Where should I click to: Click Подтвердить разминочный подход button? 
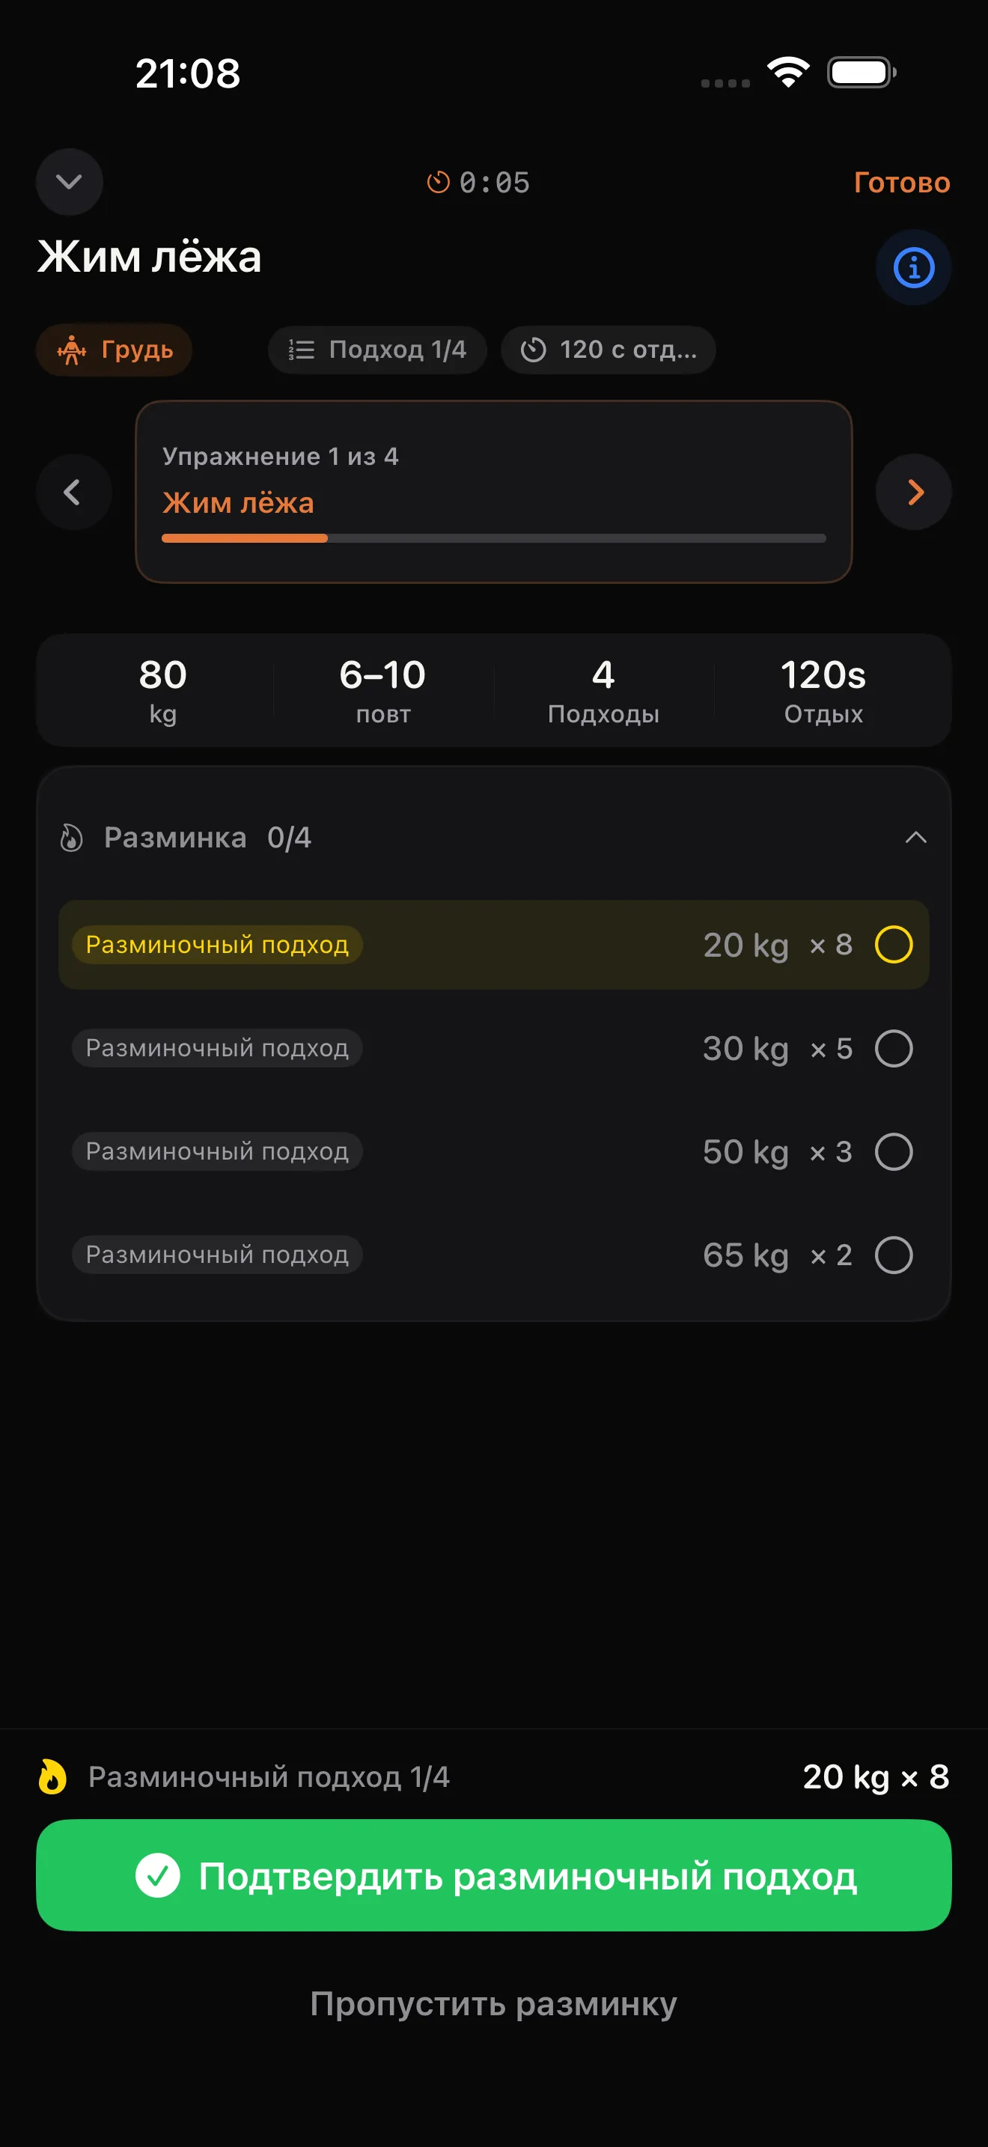[x=494, y=1875]
